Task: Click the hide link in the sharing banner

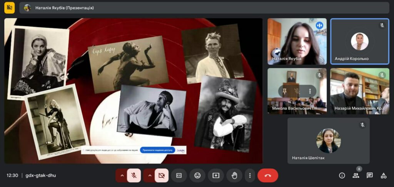Action: [180, 150]
